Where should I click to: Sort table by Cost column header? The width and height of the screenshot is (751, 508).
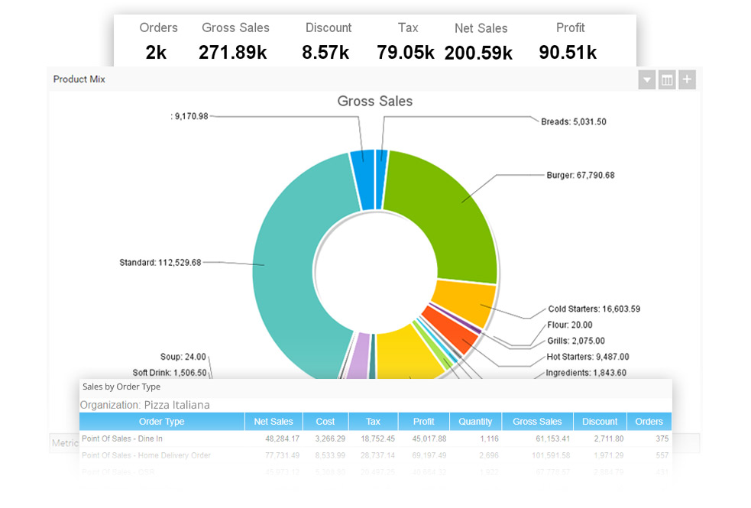tap(325, 422)
